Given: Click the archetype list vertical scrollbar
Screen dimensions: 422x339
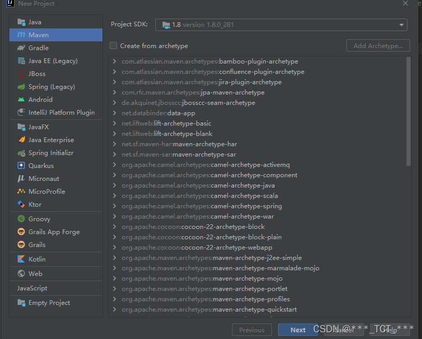Looking at the screenshot, I should pos(409,112).
